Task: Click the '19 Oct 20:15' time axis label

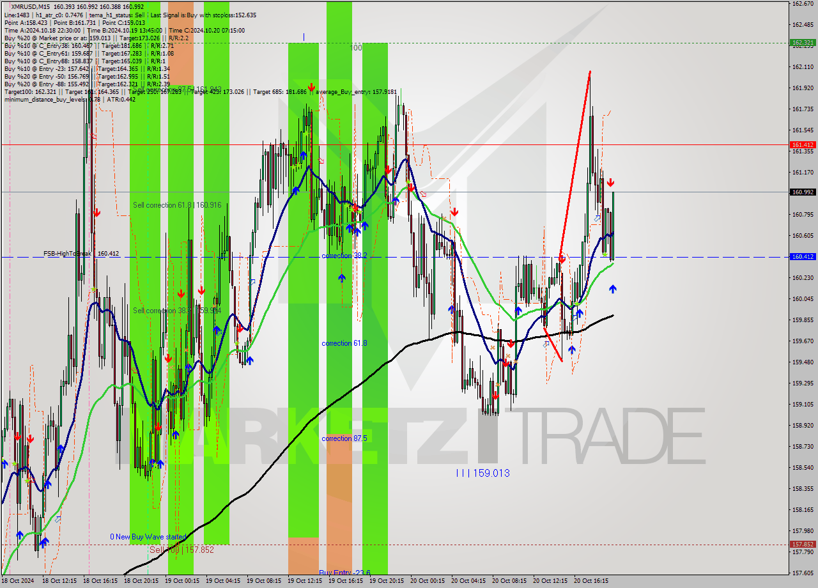Action: coord(387,581)
